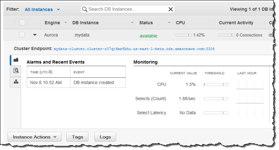Toggle the select-all header checkbox
This screenshot has width=279, height=150.
22,23
